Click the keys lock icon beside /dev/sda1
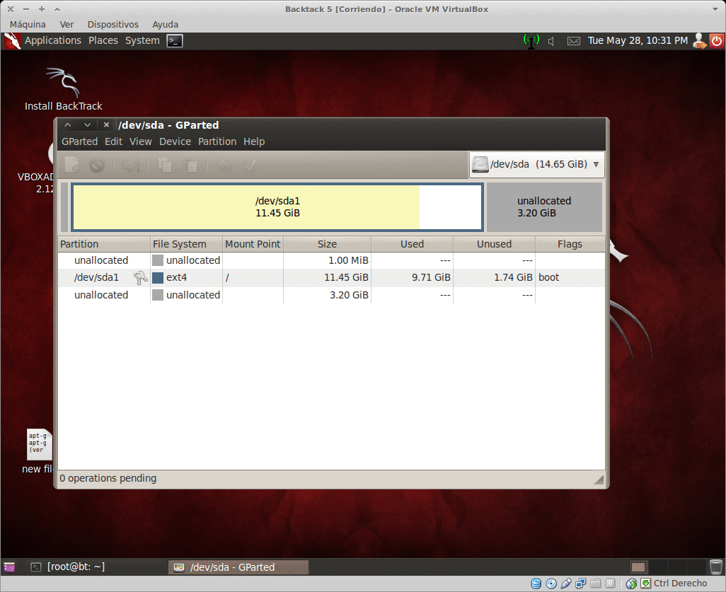 [140, 277]
